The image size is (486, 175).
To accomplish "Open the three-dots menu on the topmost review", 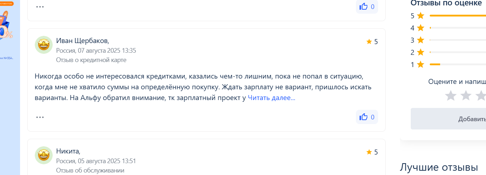I will [x=40, y=7].
